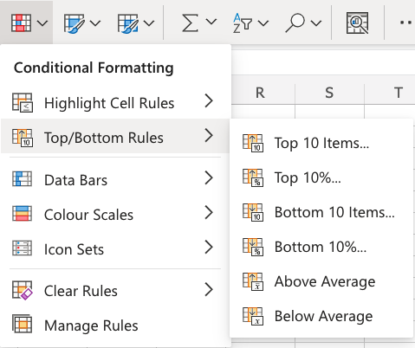Image resolution: width=415 pixels, height=348 pixels.
Task: Click the Find & Select magnifier icon
Action: pyautogui.click(x=295, y=23)
